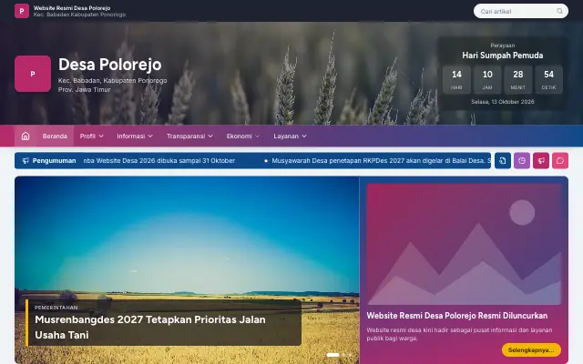The height and width of the screenshot is (364, 583).
Task: Open the blue document shortcut icon
Action: point(503,160)
